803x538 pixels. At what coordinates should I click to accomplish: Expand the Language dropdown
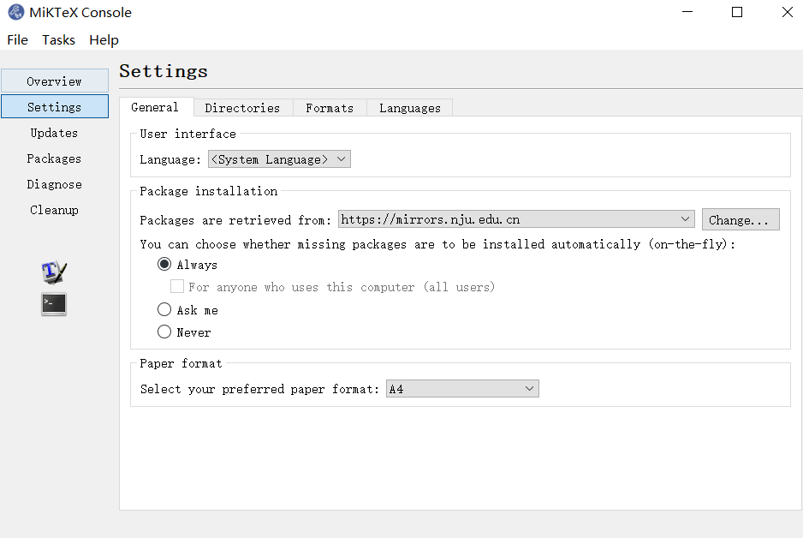[x=279, y=159]
